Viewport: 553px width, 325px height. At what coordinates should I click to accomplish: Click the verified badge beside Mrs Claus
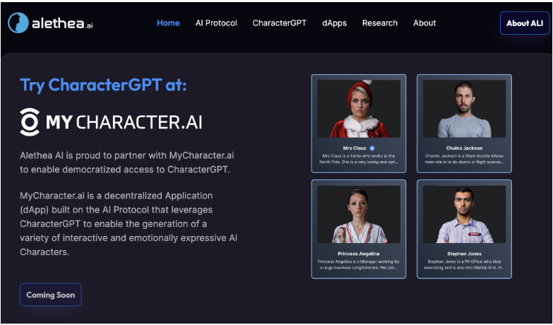[372, 148]
